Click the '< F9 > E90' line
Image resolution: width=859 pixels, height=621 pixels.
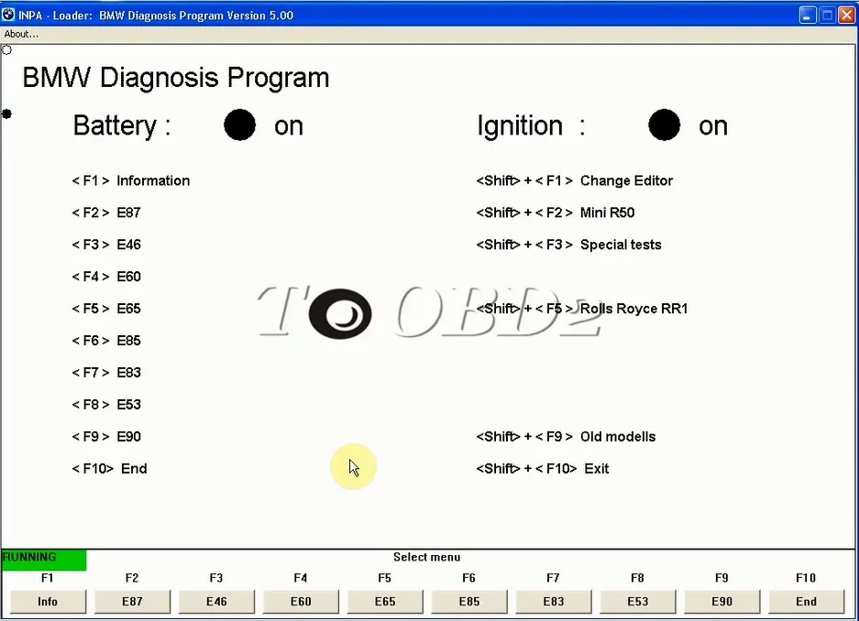(x=106, y=437)
